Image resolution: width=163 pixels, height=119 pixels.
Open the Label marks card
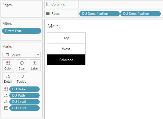coord(35,65)
